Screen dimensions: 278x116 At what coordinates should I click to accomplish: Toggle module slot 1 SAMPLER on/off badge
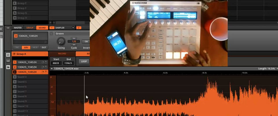52,28
